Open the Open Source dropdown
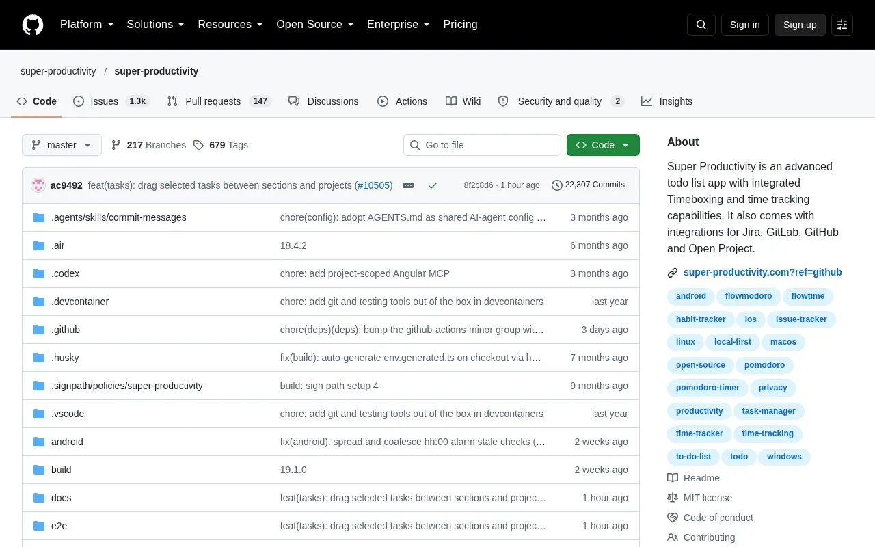Screen dimensions: 875x547 click(x=315, y=25)
